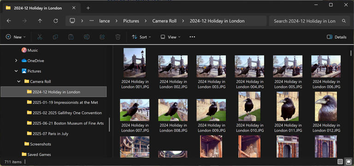
Task: Click the chevron after the This PC icon
Action: click(x=82, y=21)
